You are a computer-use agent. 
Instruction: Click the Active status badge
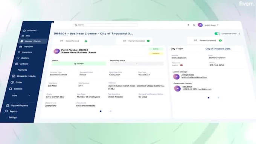coord(156,49)
